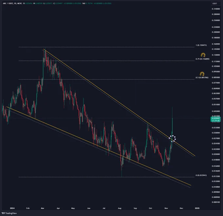Click the Dec label on time axis
Image resolution: width=223 pixels, height=216 pixels.
click(x=181, y=208)
